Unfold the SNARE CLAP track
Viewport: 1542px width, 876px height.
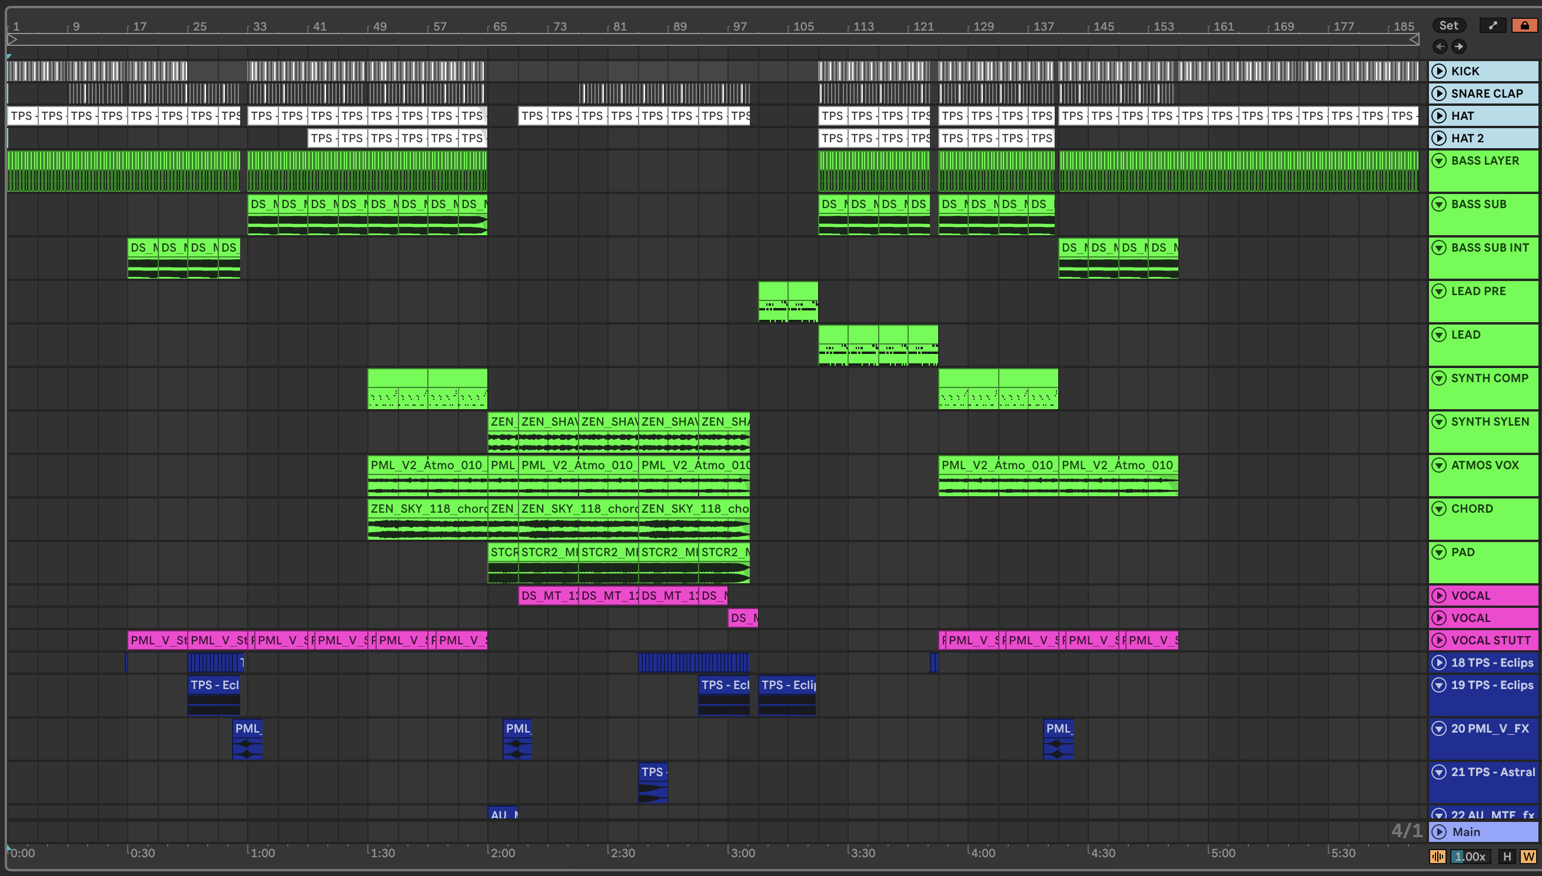tap(1438, 93)
